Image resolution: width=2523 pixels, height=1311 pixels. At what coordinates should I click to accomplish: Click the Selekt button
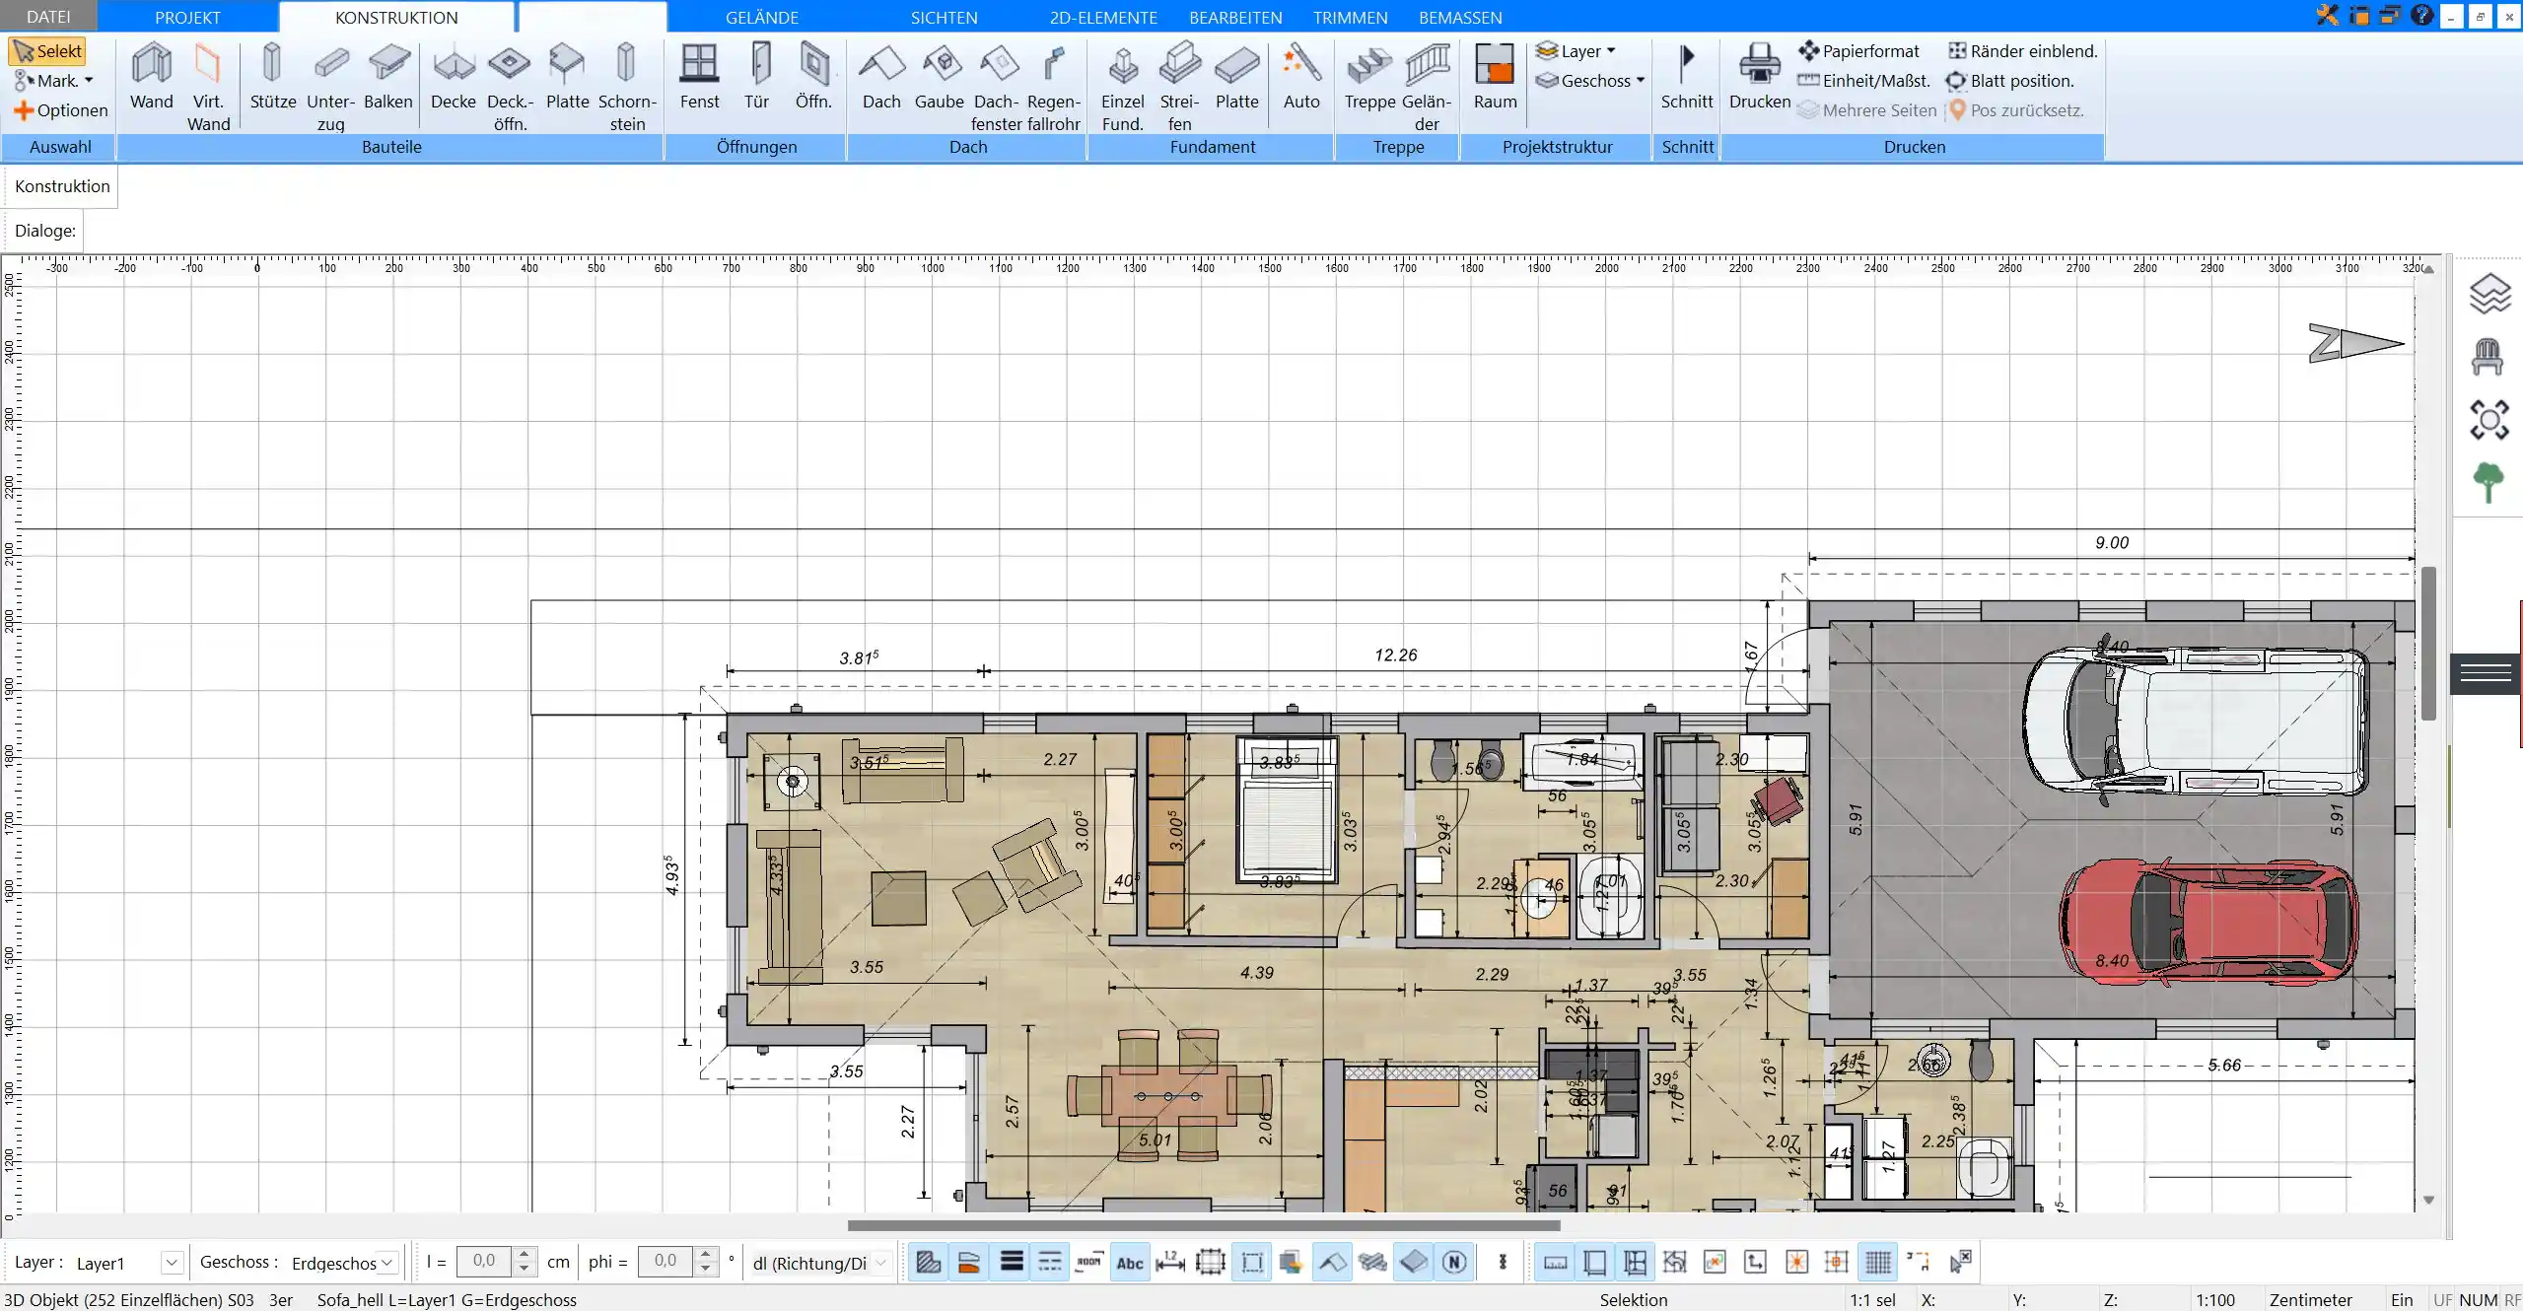pos(47,51)
